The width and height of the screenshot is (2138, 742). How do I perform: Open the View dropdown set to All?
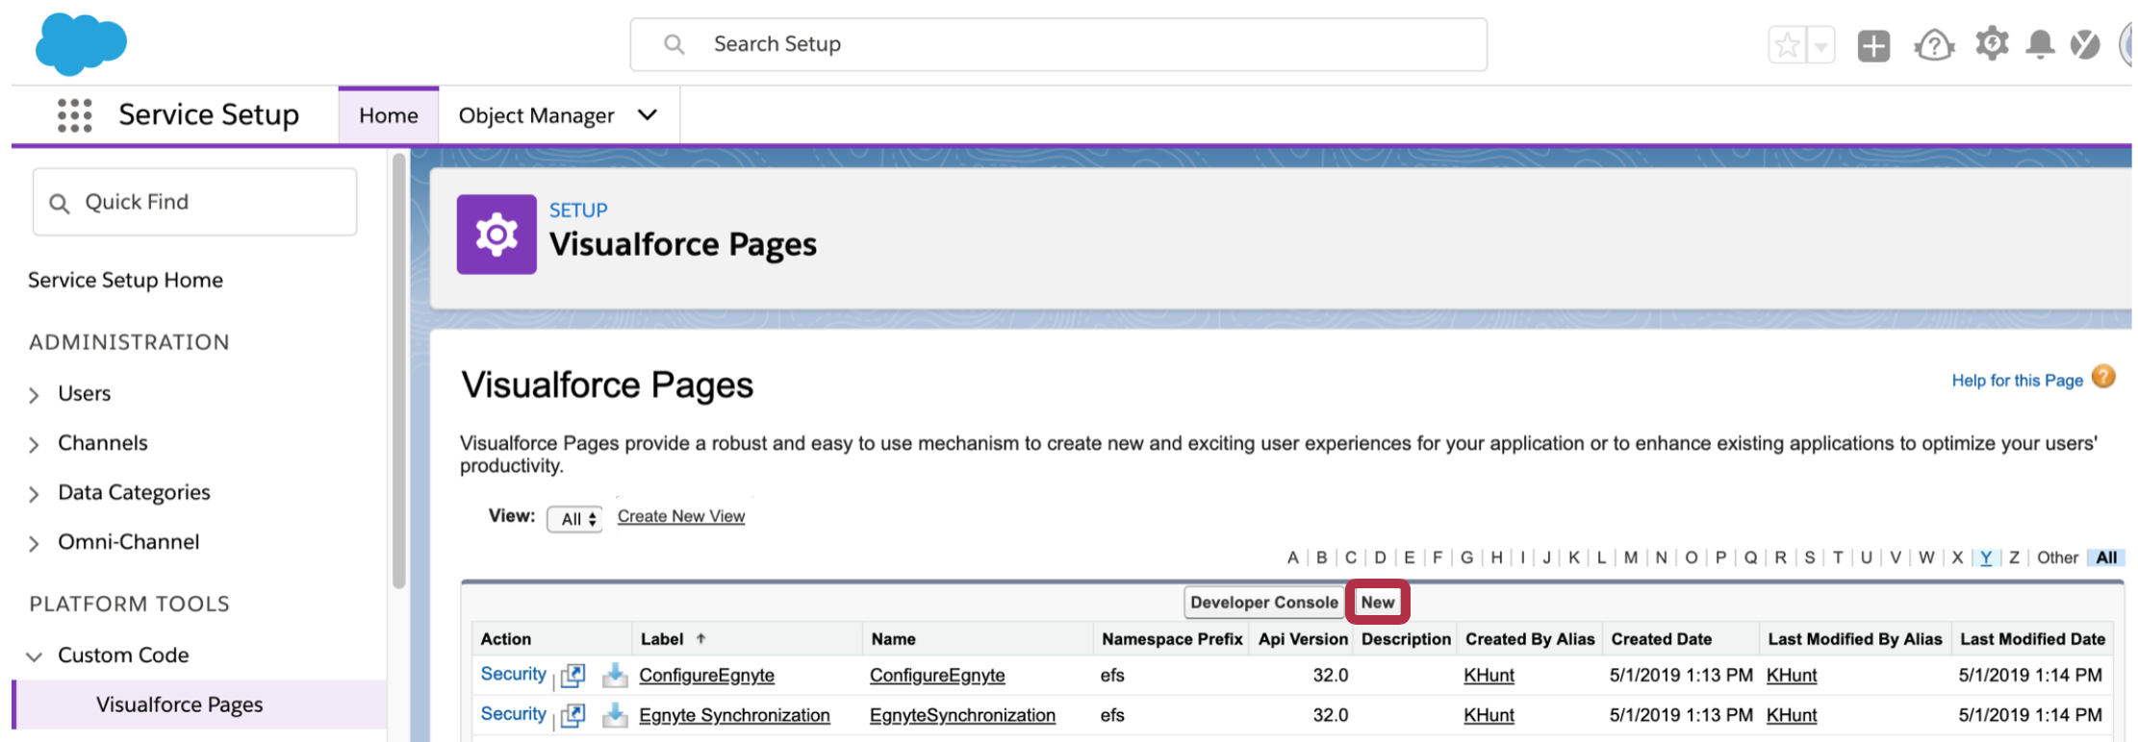click(574, 519)
